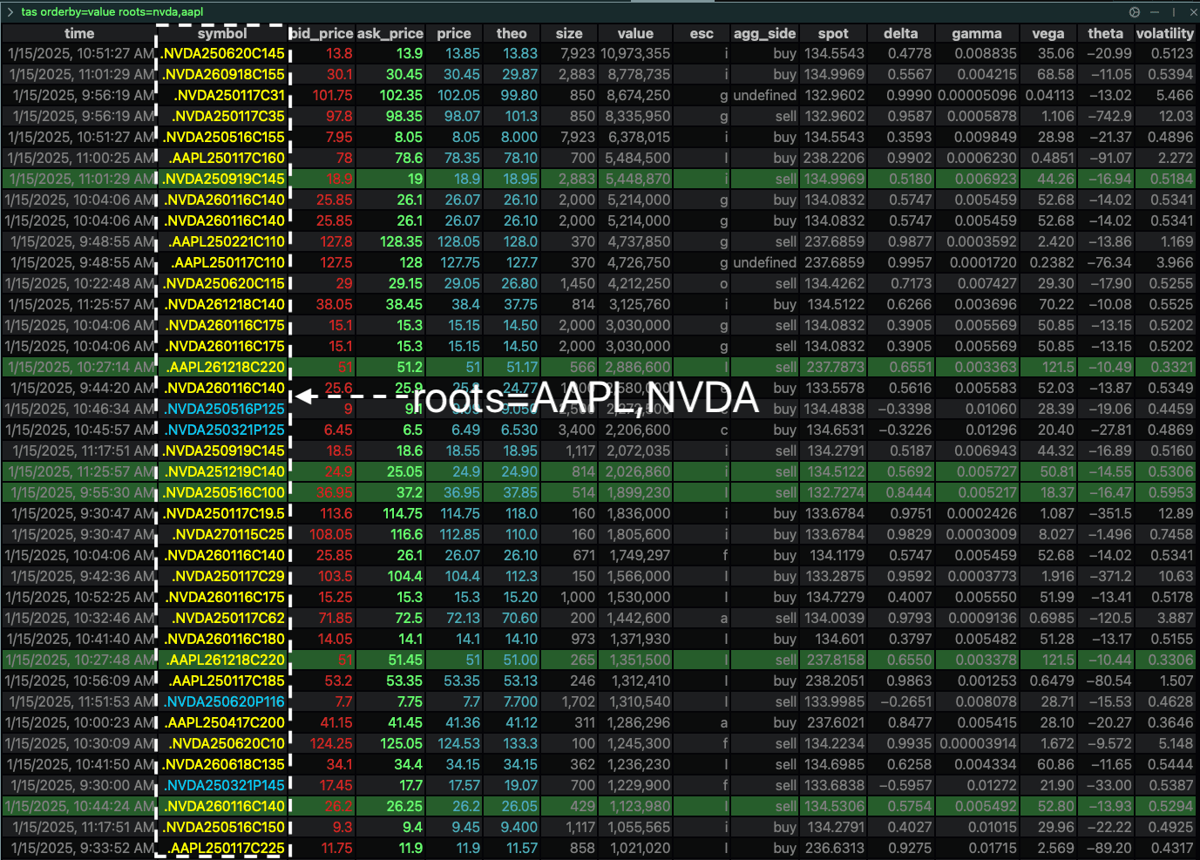Select put symbol .NVDA250620P116

click(224, 701)
